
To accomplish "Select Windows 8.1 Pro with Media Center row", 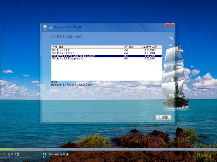I will point(106,56).
